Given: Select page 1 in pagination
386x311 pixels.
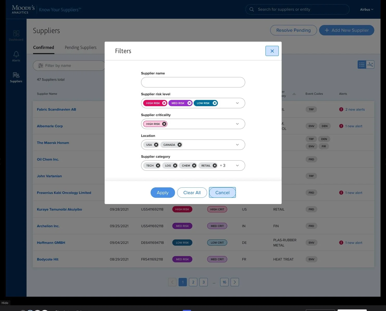Looking at the screenshot, I should [x=183, y=282].
